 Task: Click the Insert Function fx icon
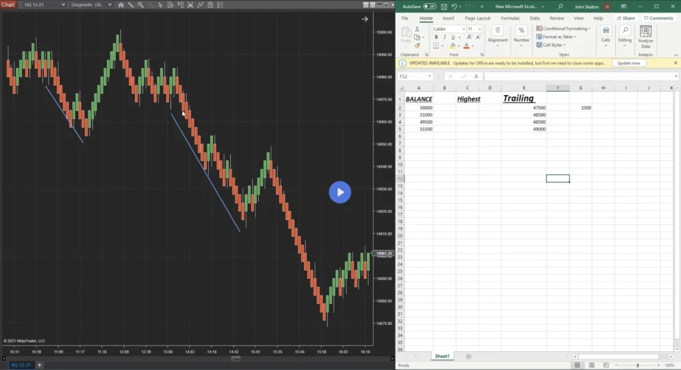476,77
